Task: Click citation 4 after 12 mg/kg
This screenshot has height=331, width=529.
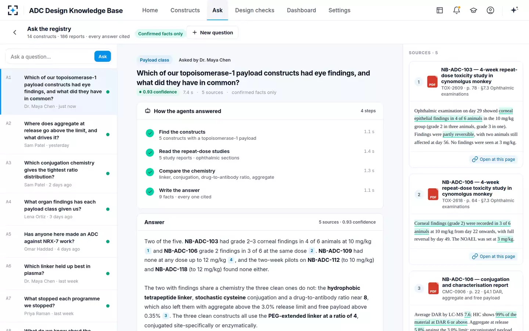Action: click(x=231, y=260)
